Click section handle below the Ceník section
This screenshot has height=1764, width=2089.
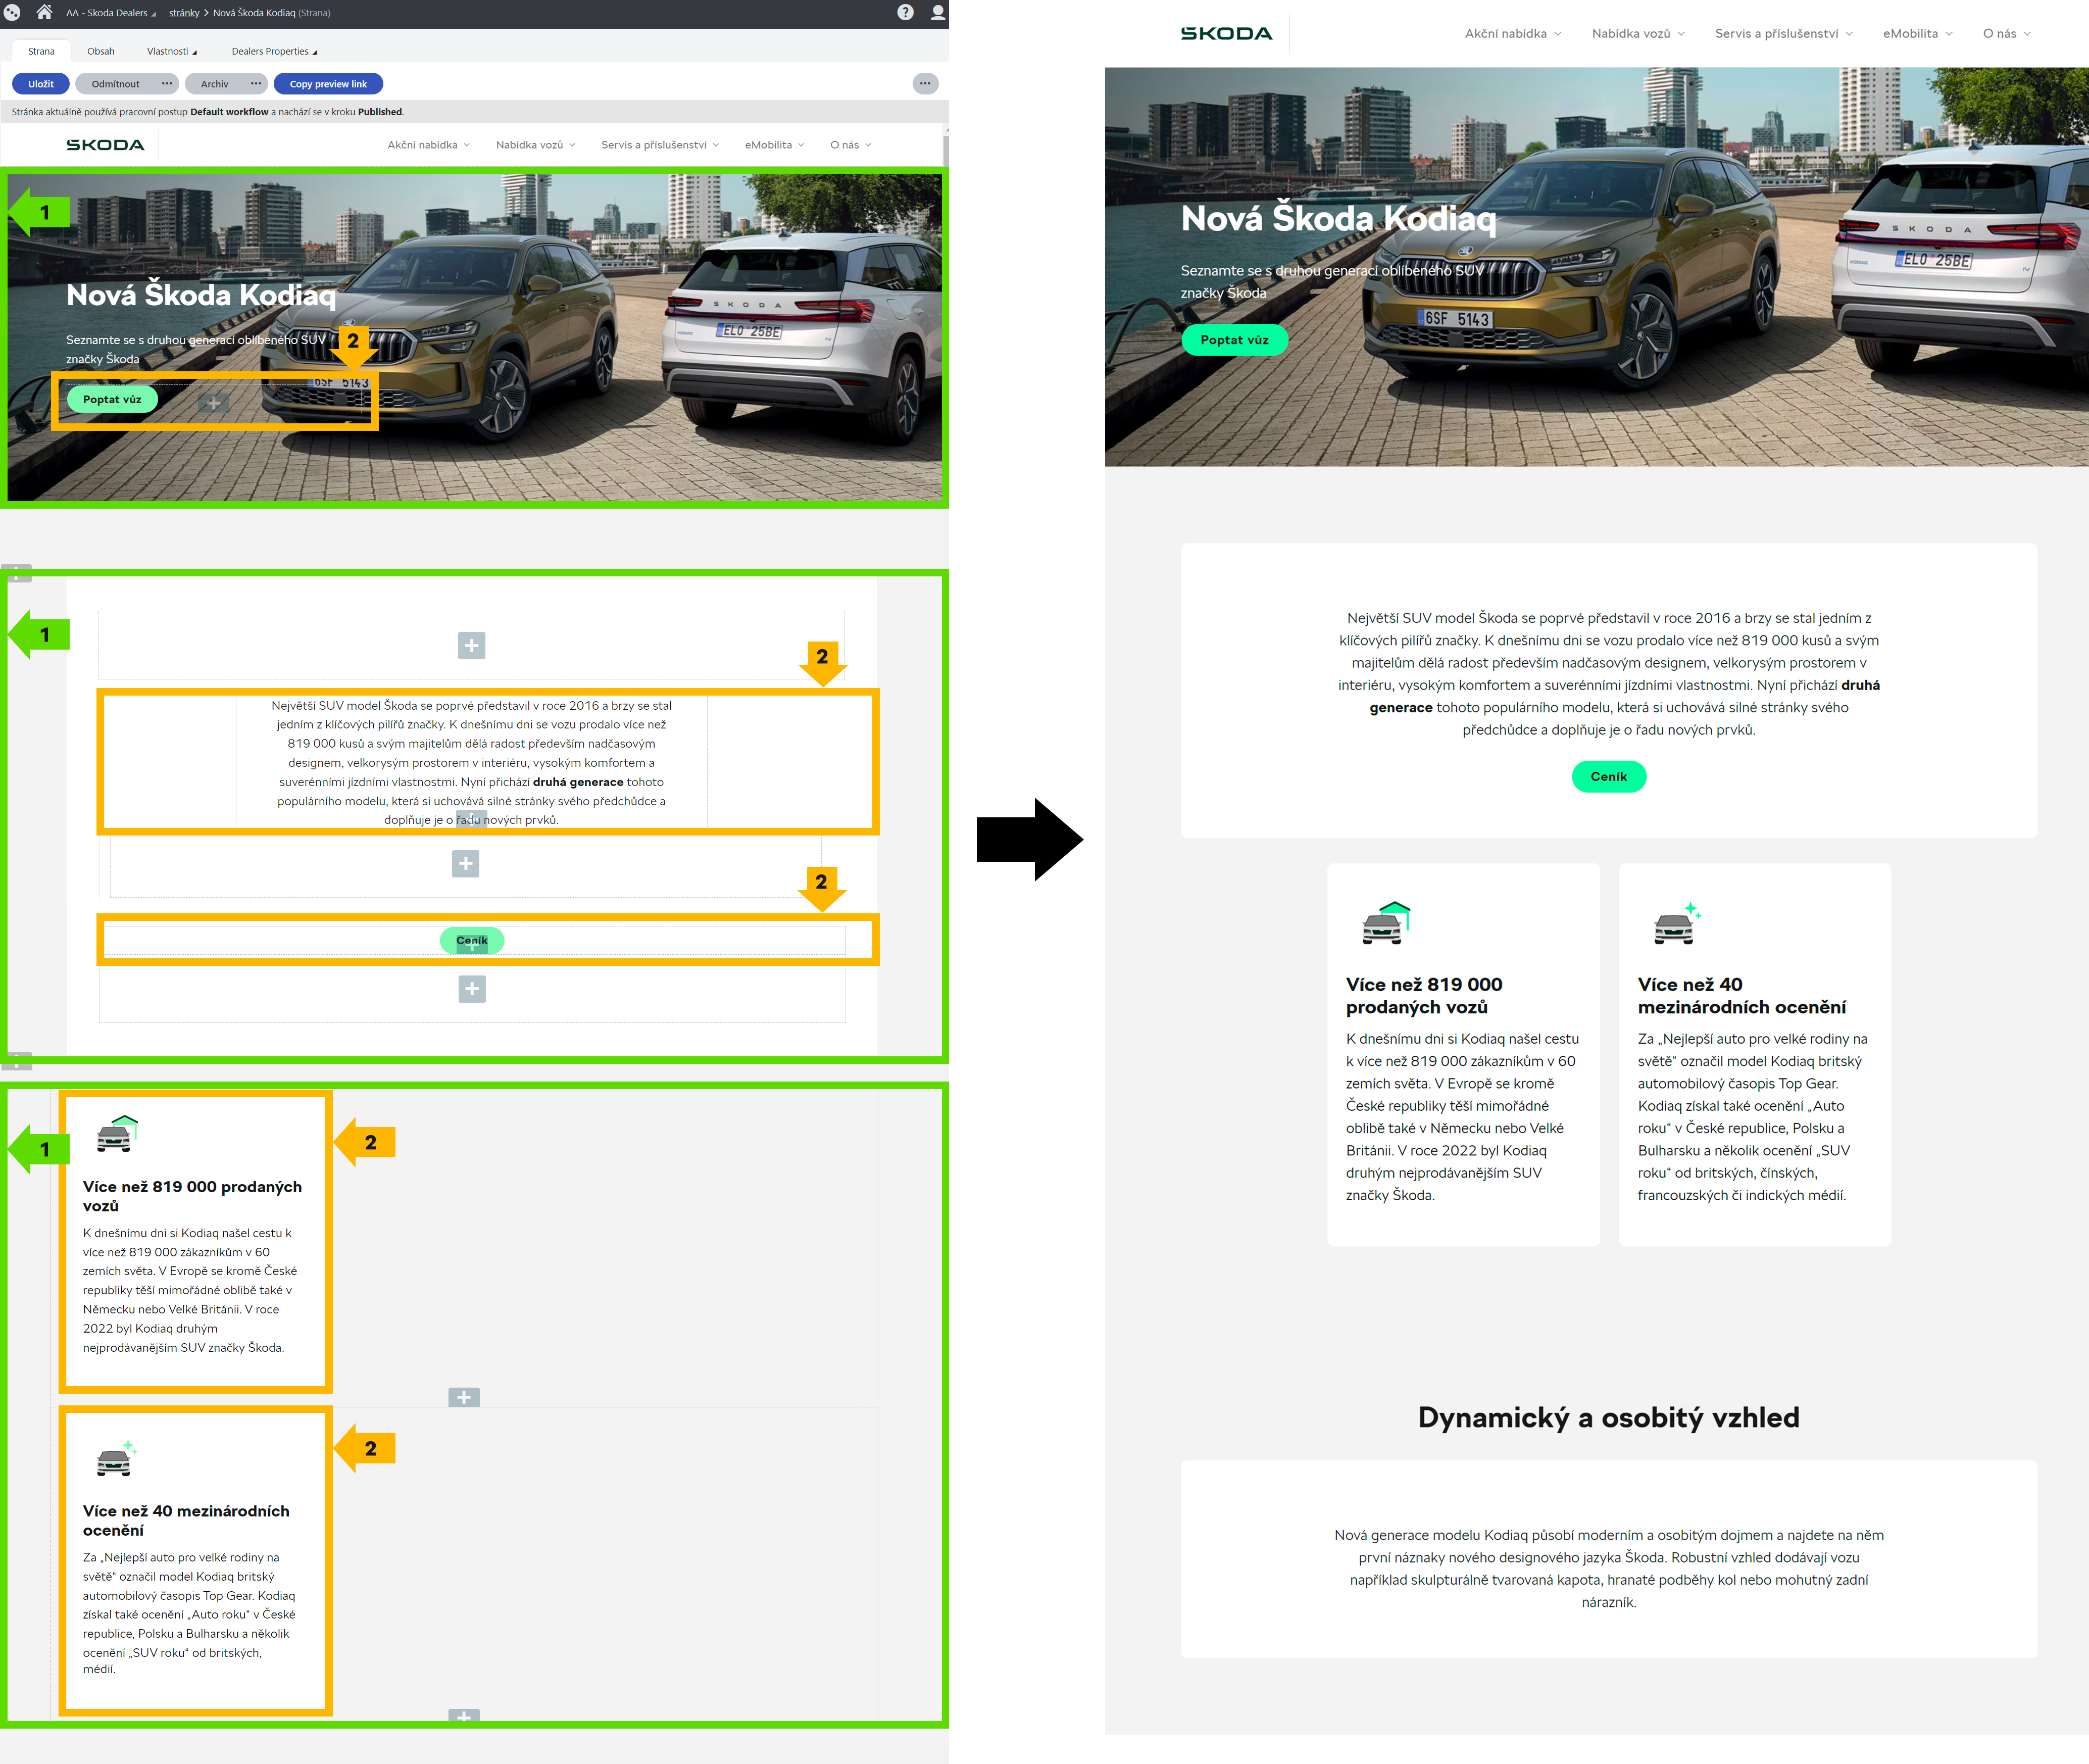(x=16, y=1061)
